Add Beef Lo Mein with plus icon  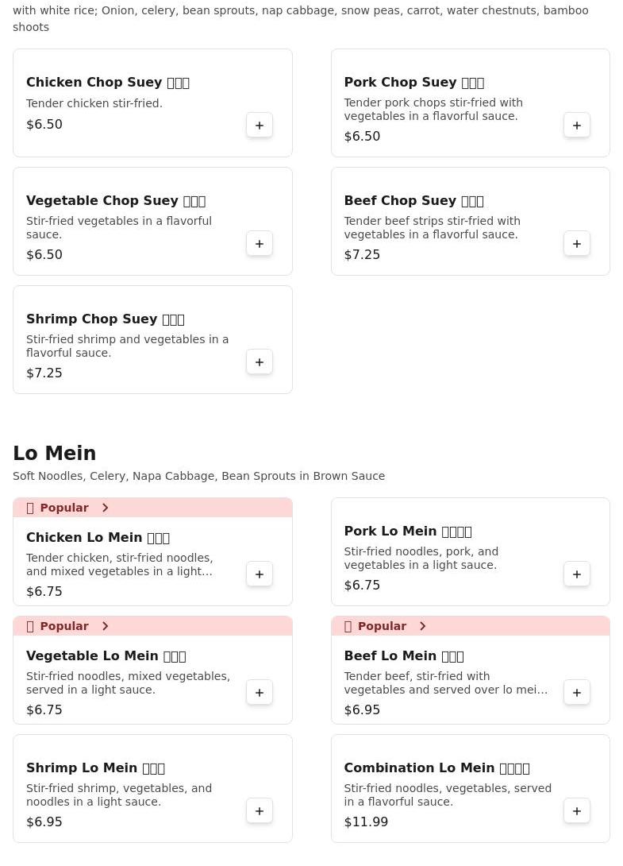point(577,693)
